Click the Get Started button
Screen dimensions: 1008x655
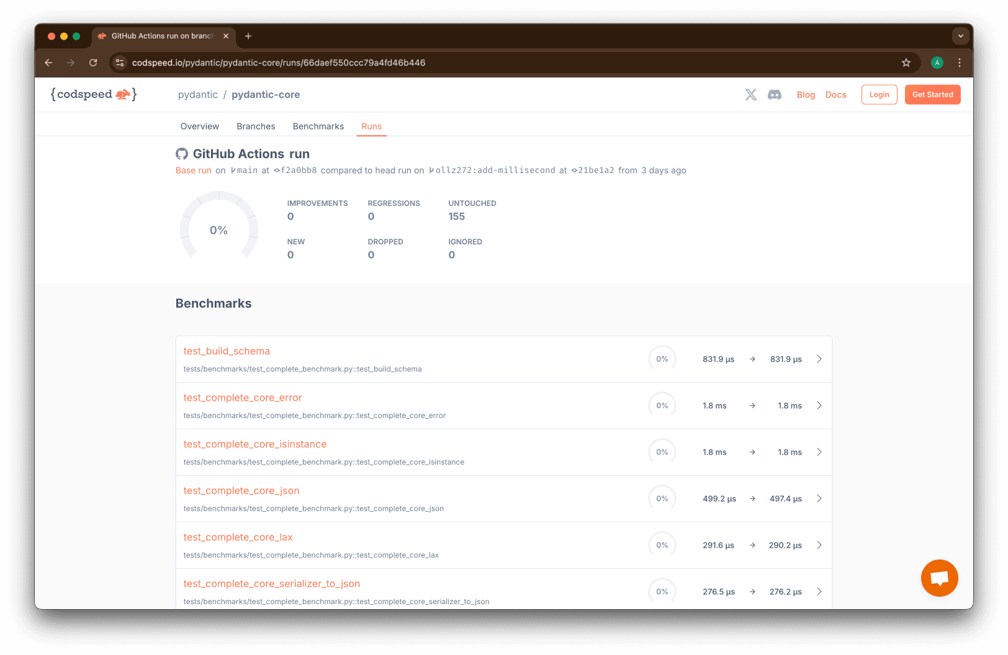932,94
